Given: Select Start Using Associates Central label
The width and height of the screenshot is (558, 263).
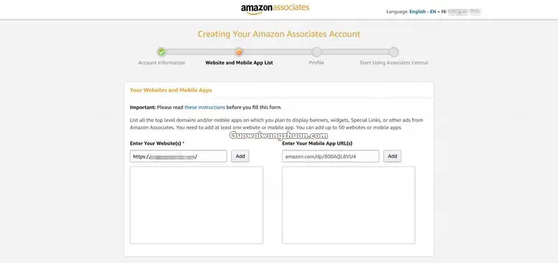Looking at the screenshot, I should [393, 63].
